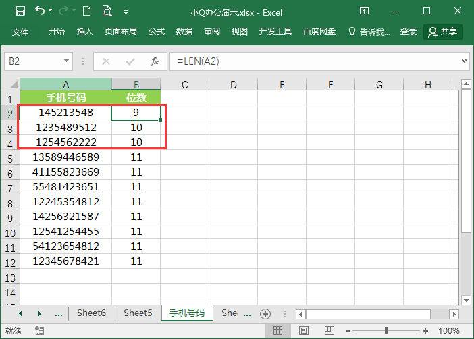Select row 5 header
The width and height of the screenshot is (474, 339).
pos(10,158)
